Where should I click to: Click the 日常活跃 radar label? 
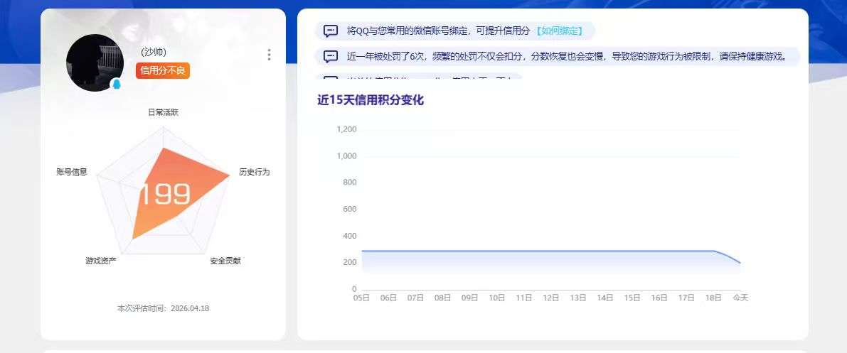click(x=163, y=113)
